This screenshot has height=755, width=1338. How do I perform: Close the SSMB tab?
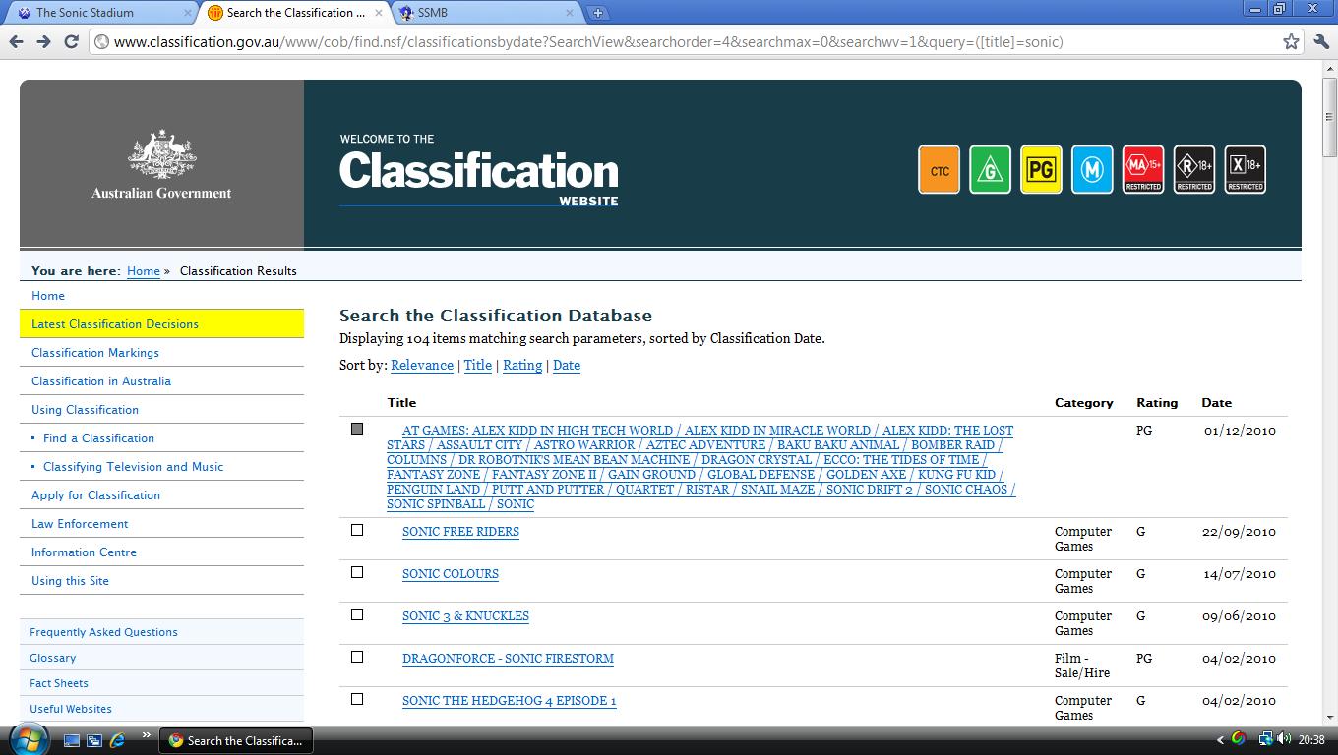[x=570, y=13]
